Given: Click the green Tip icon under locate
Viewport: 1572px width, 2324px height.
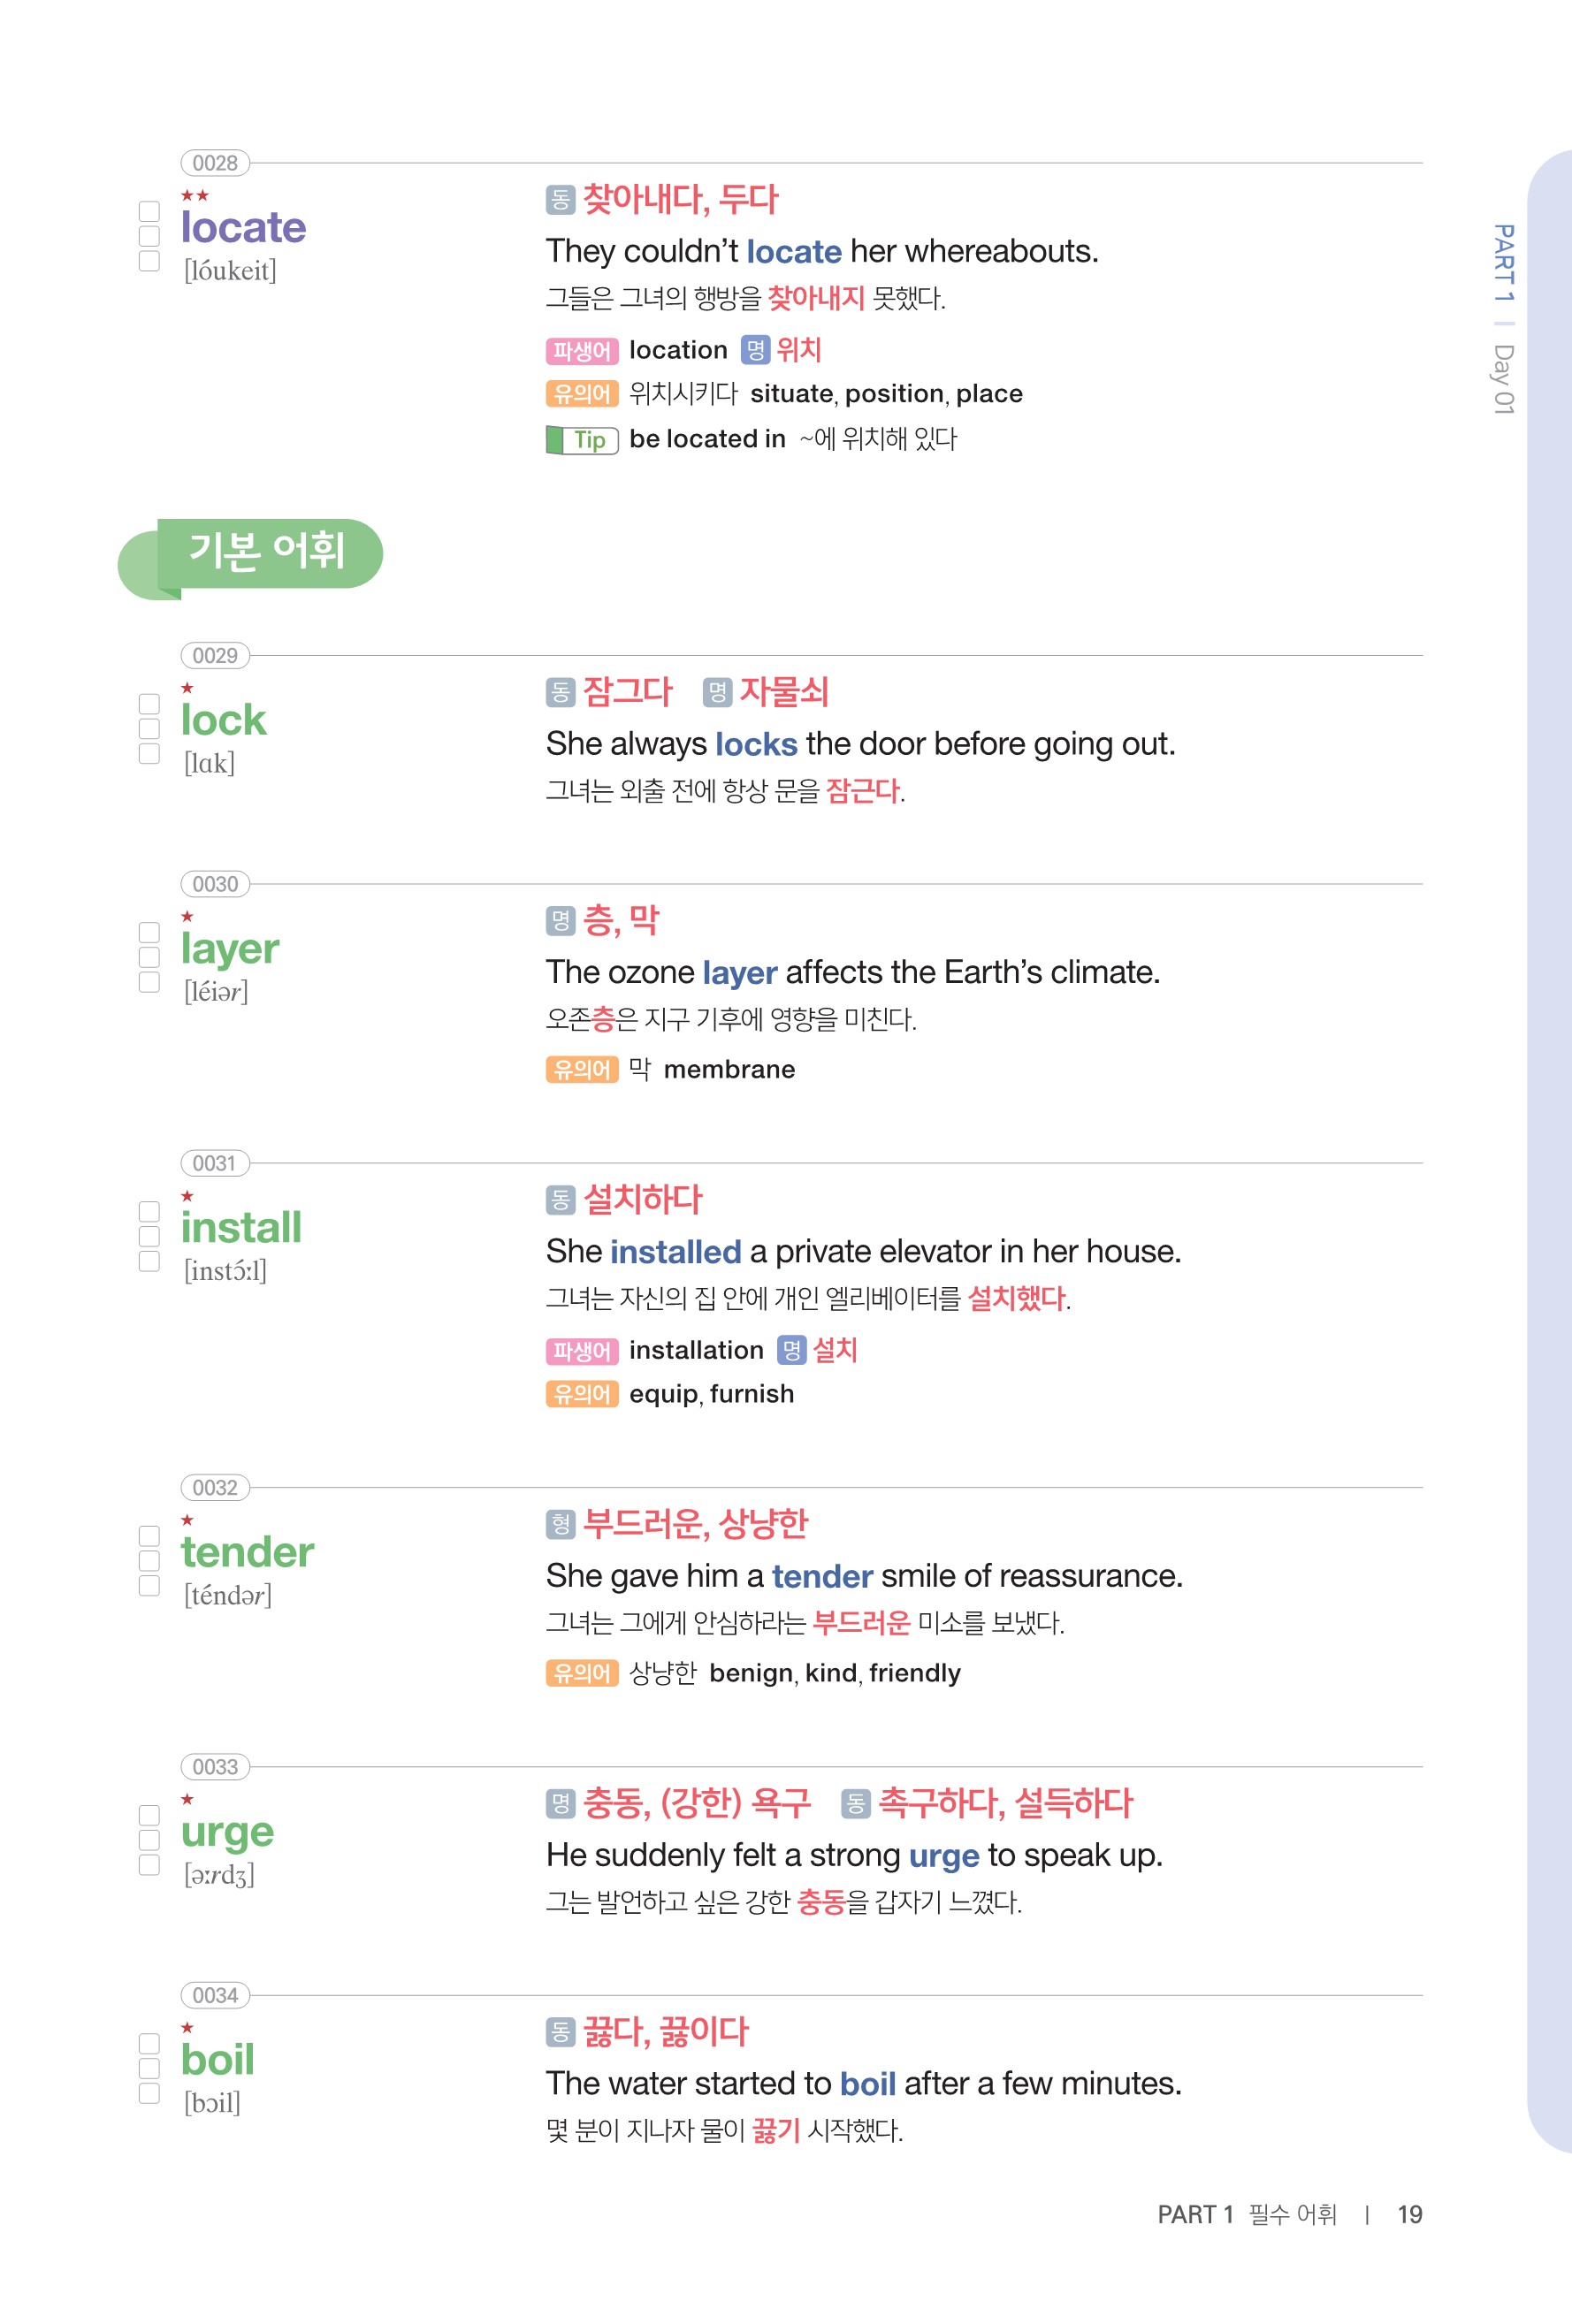Looking at the screenshot, I should coord(582,440).
